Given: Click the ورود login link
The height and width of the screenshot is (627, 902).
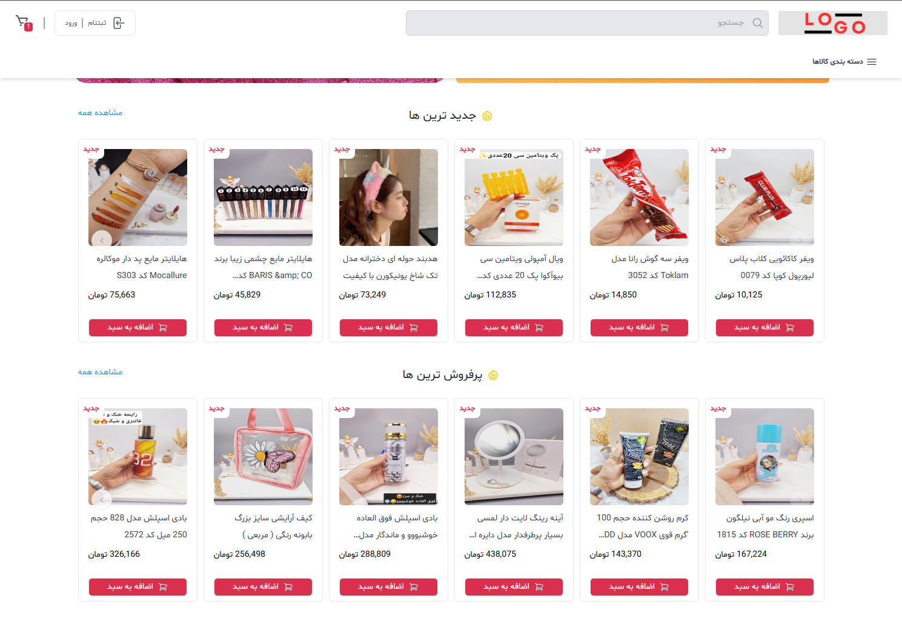Looking at the screenshot, I should [x=71, y=23].
